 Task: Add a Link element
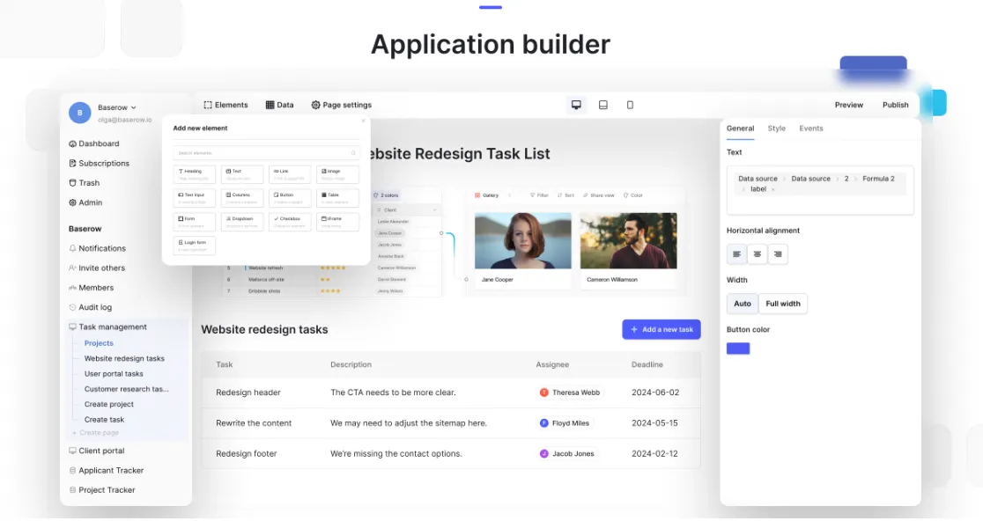[290, 174]
